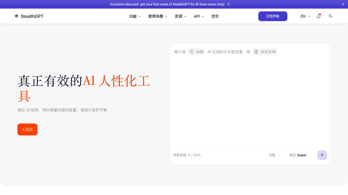Open the 定价 pricing page

215,16
